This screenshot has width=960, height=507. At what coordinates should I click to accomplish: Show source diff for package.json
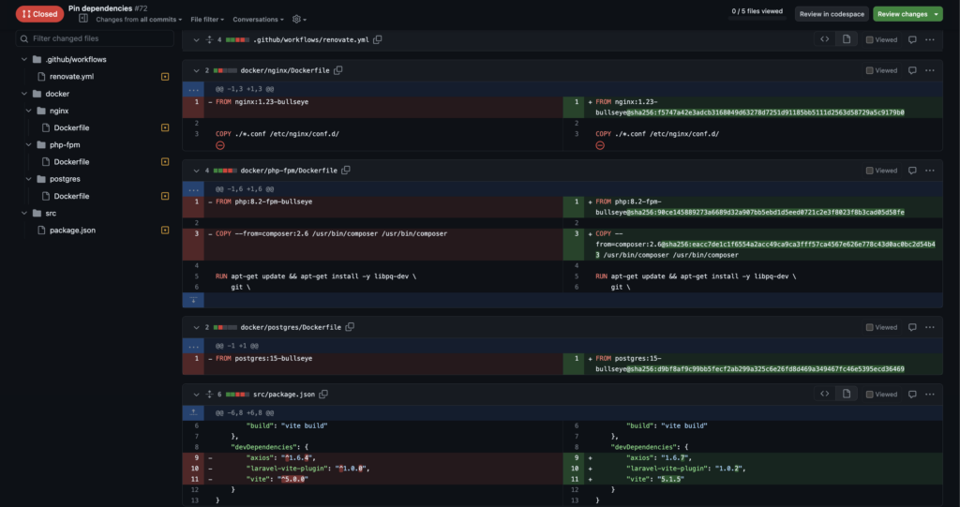(x=825, y=395)
